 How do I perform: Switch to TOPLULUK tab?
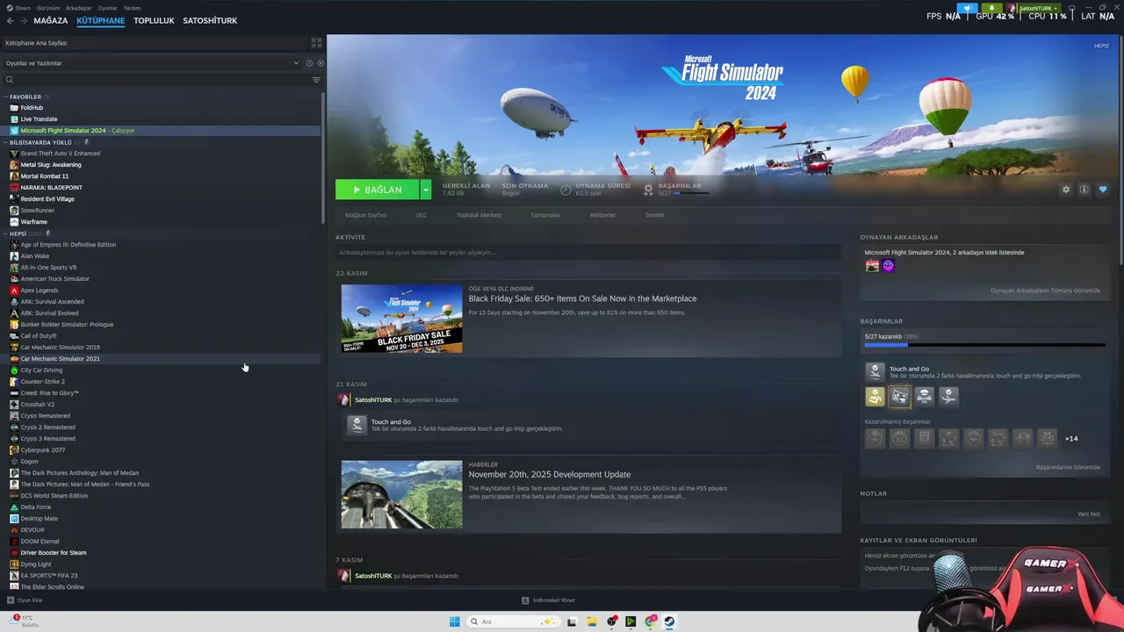pyautogui.click(x=154, y=20)
